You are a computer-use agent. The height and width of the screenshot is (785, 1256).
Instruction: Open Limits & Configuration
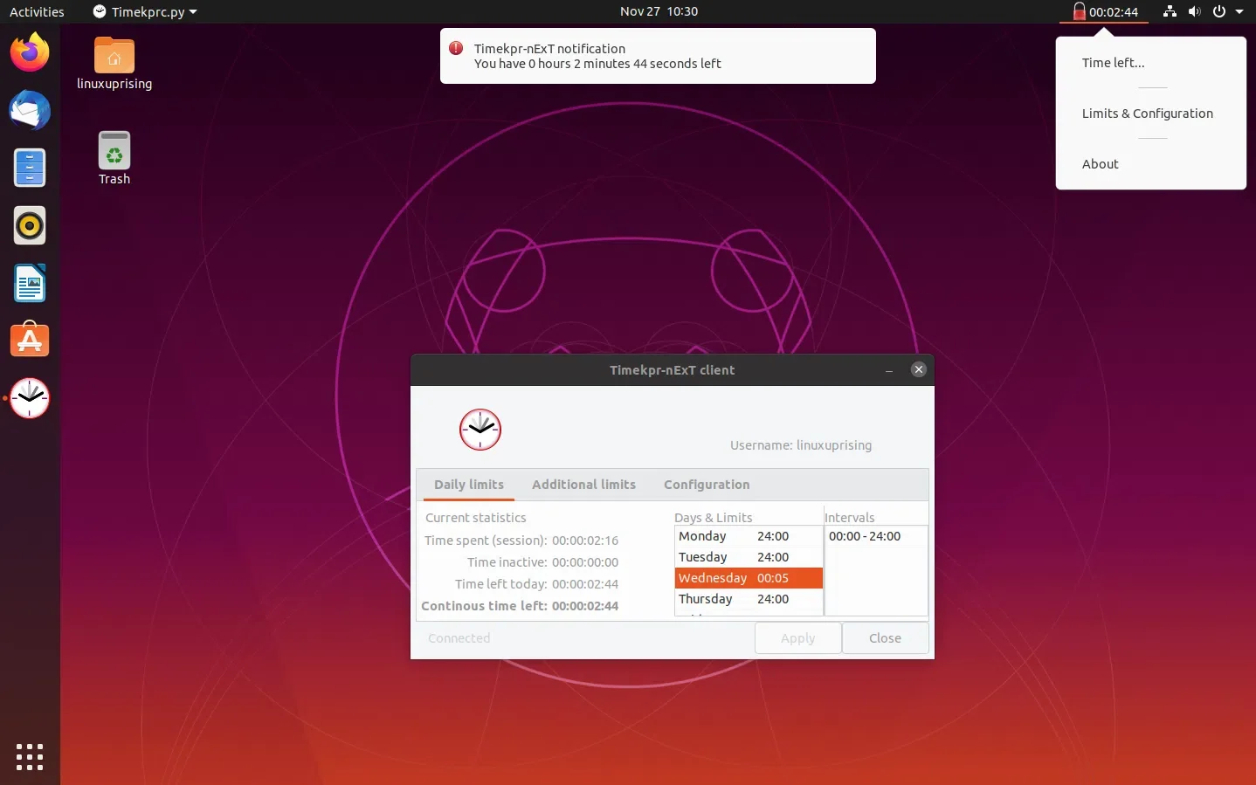pos(1148,113)
